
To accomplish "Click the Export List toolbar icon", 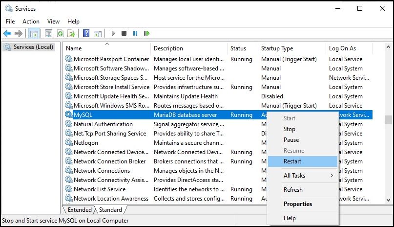I will (x=71, y=33).
